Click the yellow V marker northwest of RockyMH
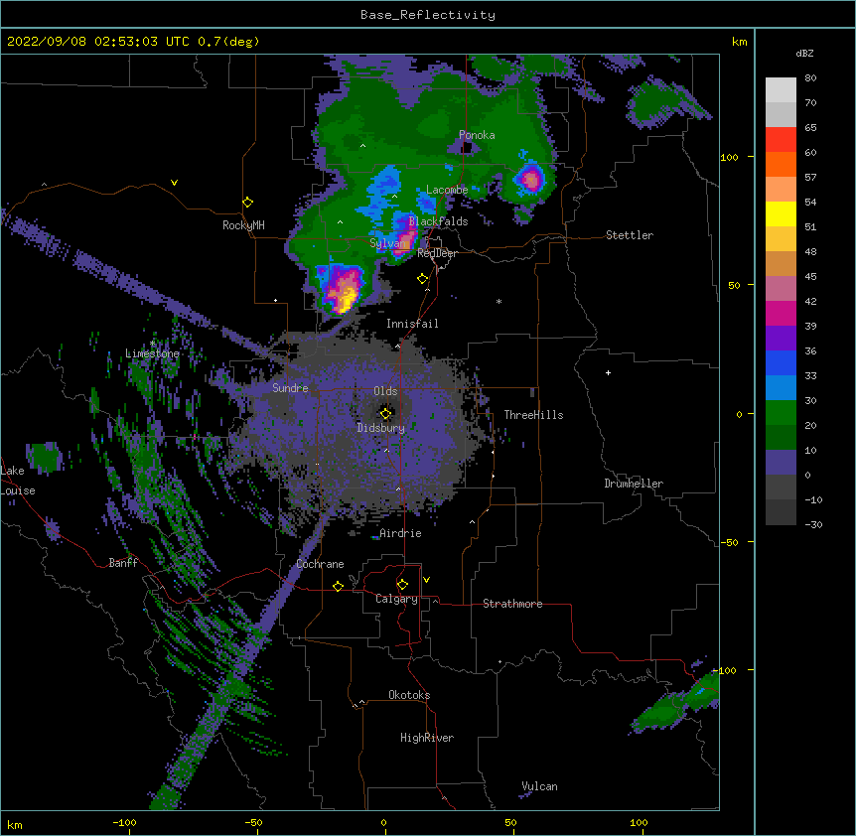Image resolution: width=856 pixels, height=836 pixels. click(x=174, y=183)
